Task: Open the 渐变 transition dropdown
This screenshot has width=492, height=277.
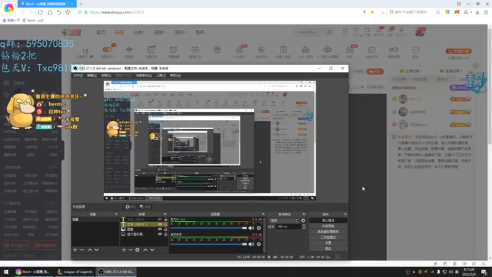Action: point(284,220)
